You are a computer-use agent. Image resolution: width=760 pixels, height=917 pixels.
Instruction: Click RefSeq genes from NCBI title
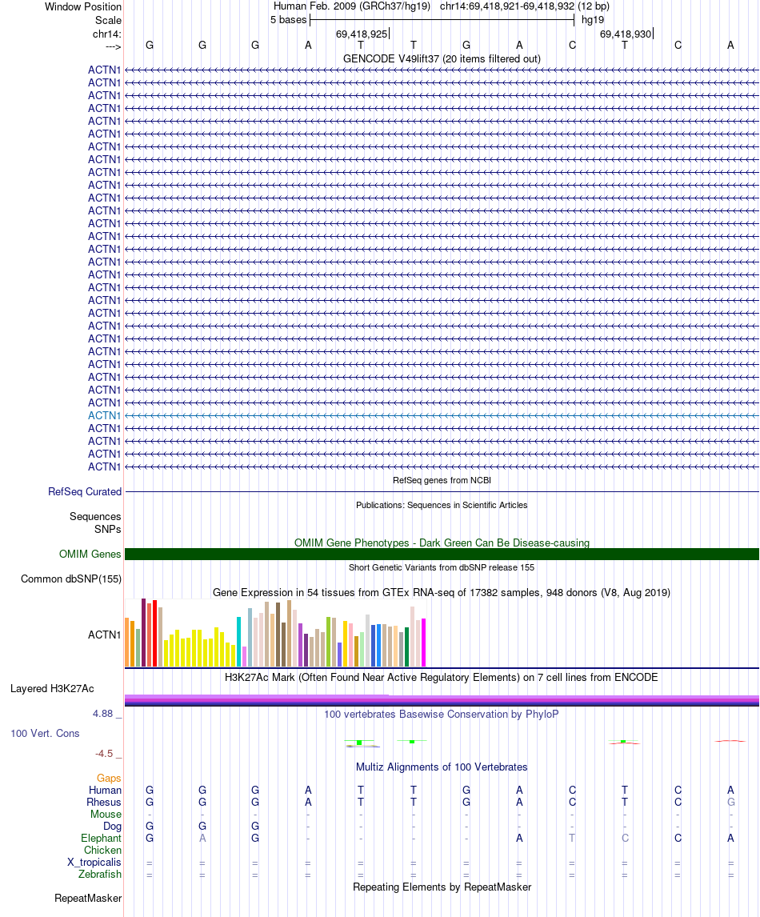tap(442, 480)
